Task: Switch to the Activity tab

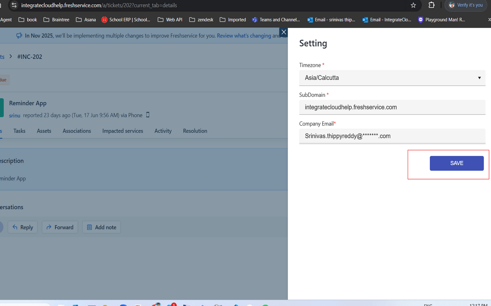Action: [x=163, y=131]
